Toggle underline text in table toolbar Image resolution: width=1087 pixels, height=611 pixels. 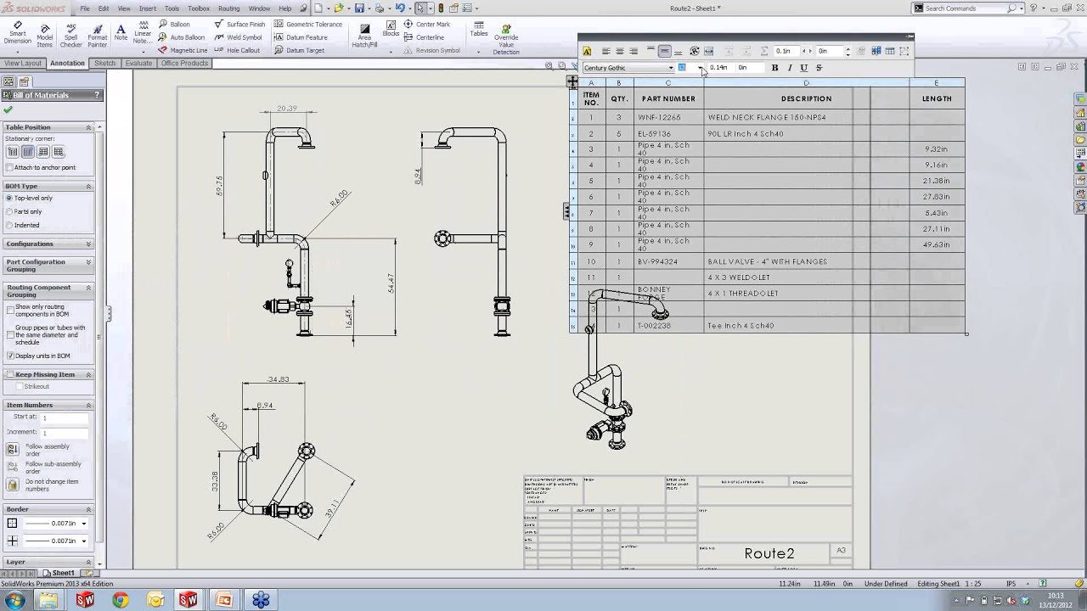pos(804,68)
